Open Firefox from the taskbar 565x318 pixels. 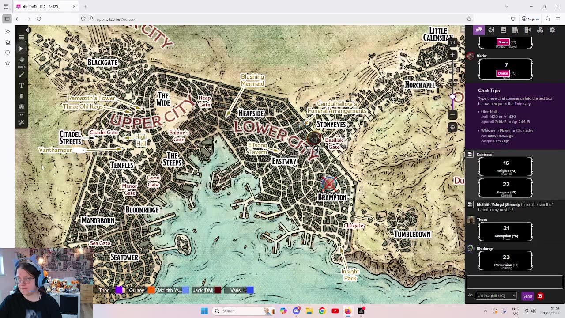click(348, 311)
